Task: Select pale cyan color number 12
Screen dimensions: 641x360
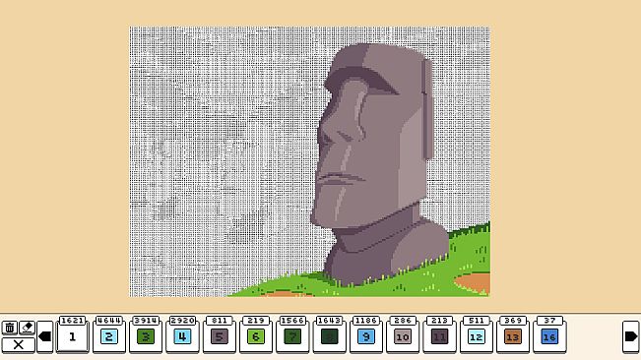Action: (x=476, y=333)
